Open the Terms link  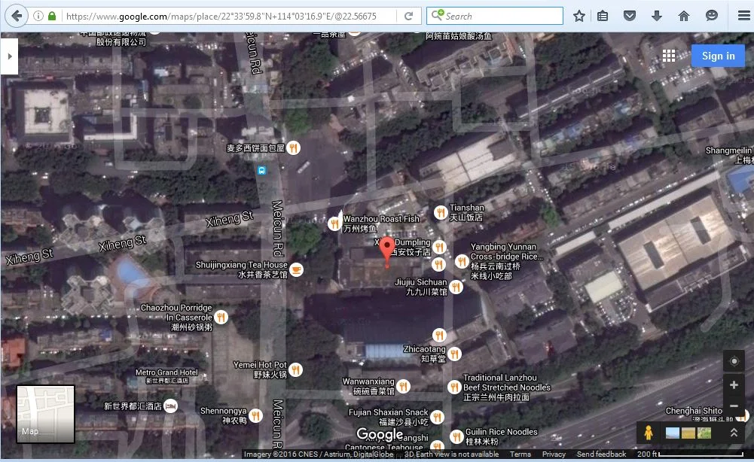coord(520,454)
